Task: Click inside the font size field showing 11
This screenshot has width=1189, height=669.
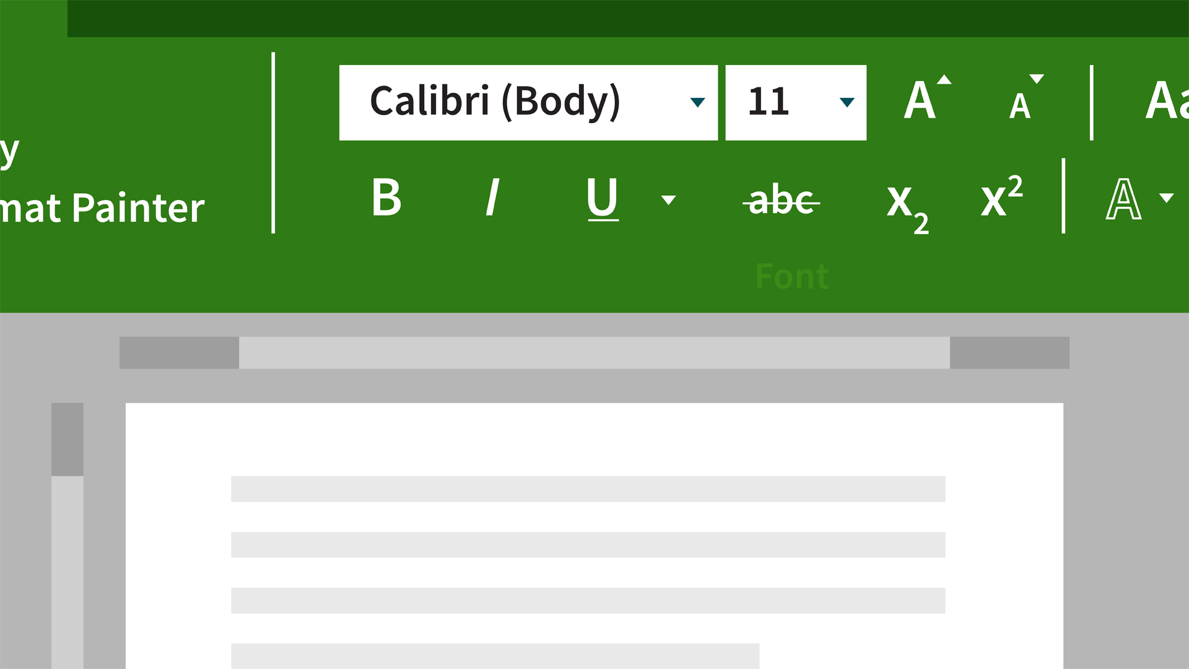Action: (x=796, y=103)
